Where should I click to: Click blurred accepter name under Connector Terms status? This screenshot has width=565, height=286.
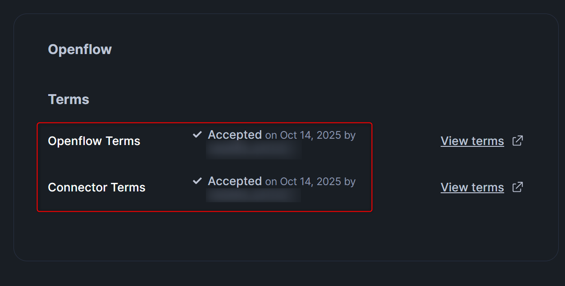[x=253, y=195]
